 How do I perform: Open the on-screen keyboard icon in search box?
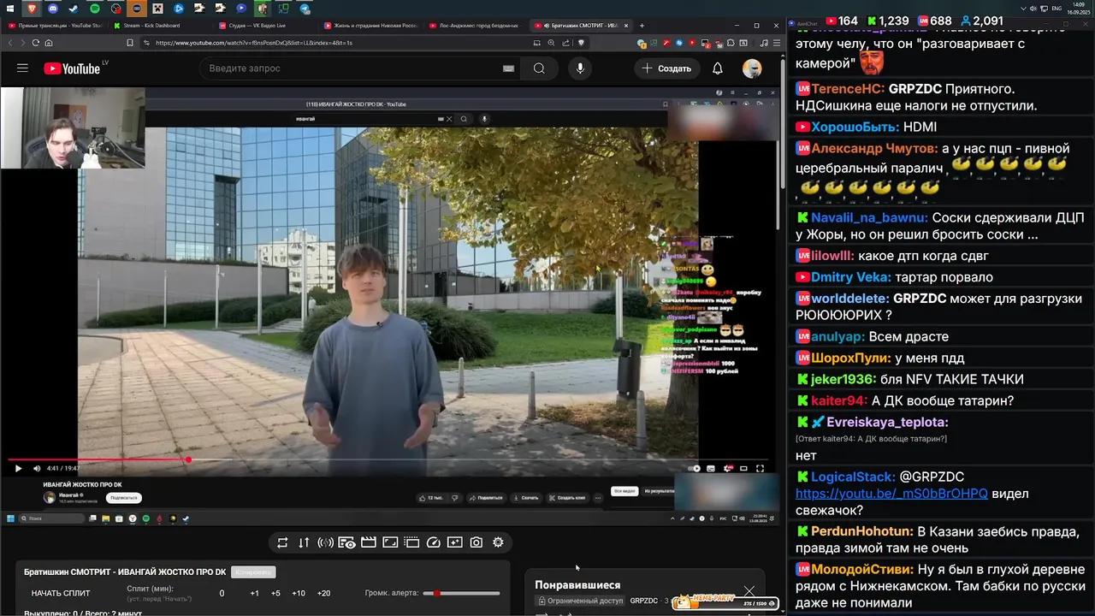click(508, 68)
